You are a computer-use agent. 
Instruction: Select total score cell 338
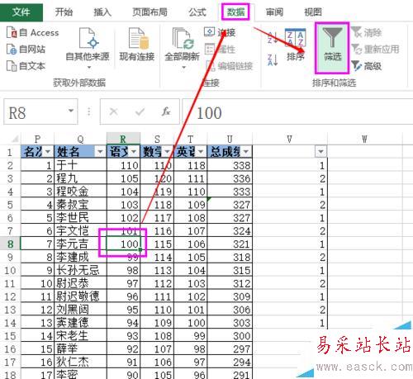coord(230,165)
